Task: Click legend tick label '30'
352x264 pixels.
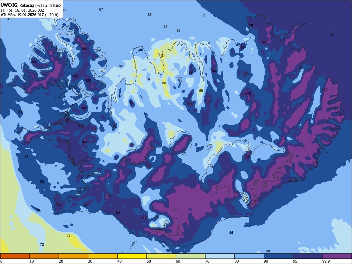Action: click(90, 261)
